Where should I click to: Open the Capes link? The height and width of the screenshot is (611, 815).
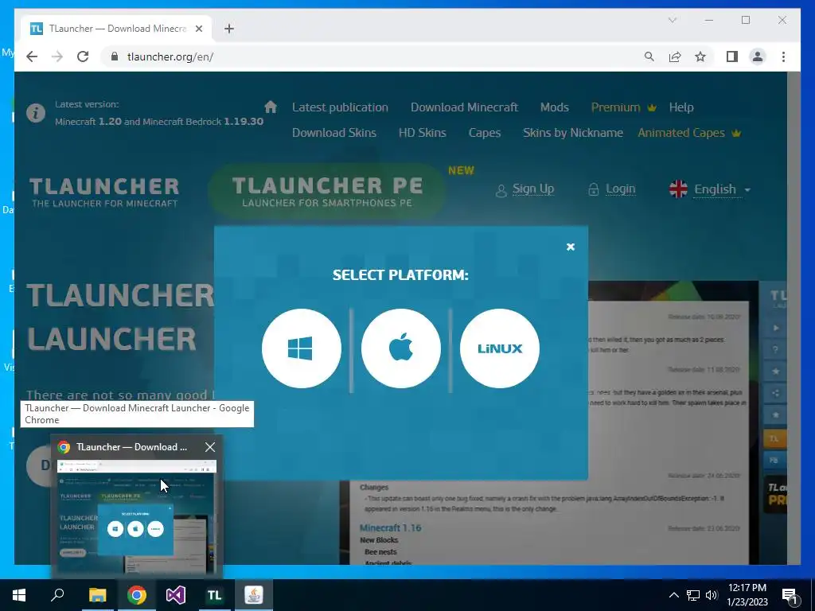pos(485,133)
